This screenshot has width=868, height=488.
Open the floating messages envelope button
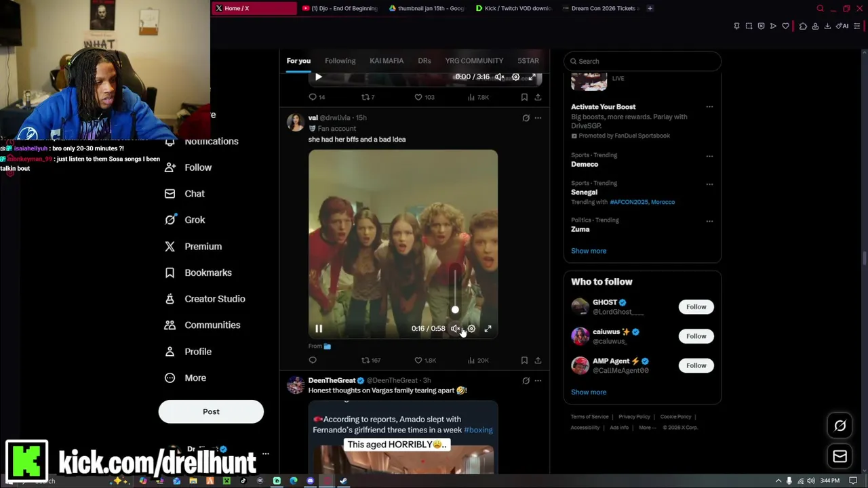click(840, 456)
